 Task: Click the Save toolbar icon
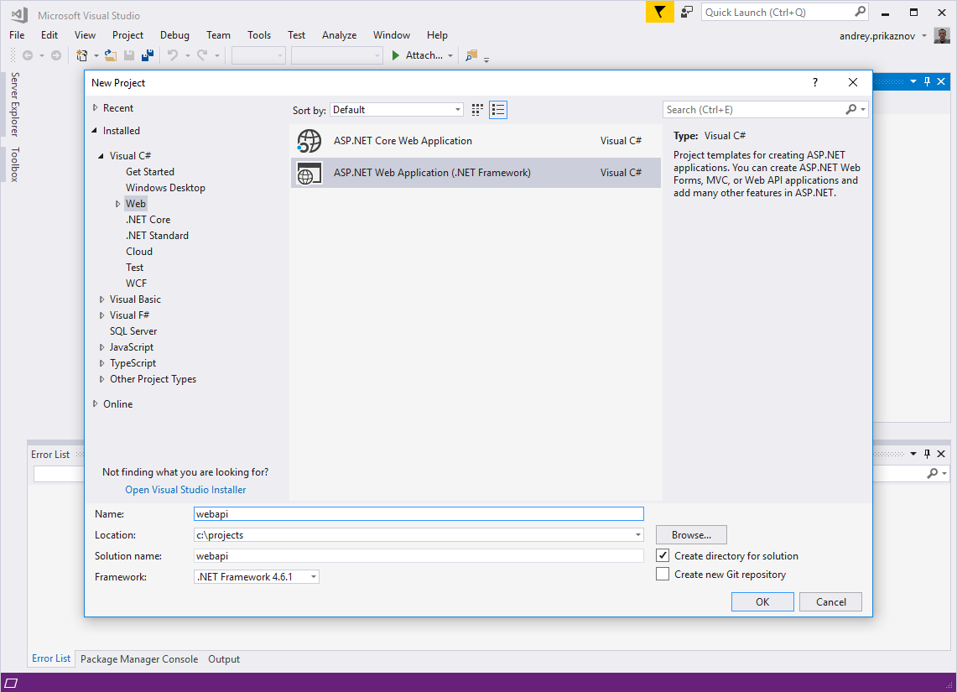pyautogui.click(x=129, y=55)
